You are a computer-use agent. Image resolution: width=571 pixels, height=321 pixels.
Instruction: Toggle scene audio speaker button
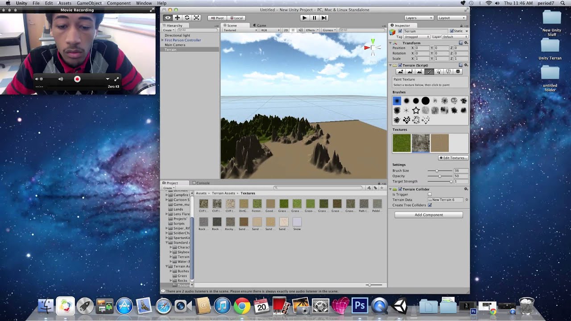coord(300,30)
